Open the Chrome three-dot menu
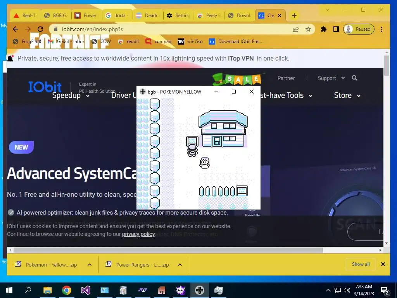Screen dimensions: 397x298 pyautogui.click(x=381, y=29)
